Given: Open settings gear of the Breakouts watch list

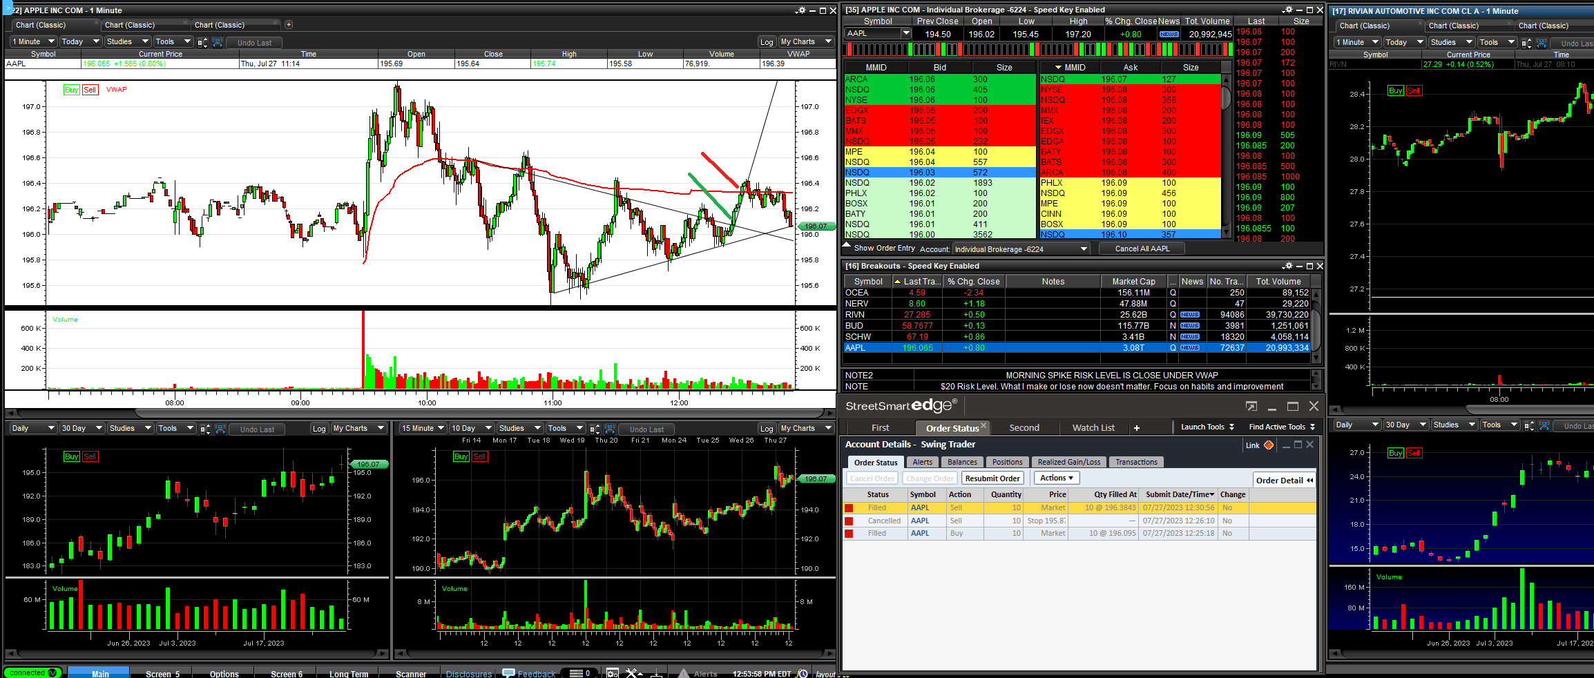Looking at the screenshot, I should point(1287,266).
